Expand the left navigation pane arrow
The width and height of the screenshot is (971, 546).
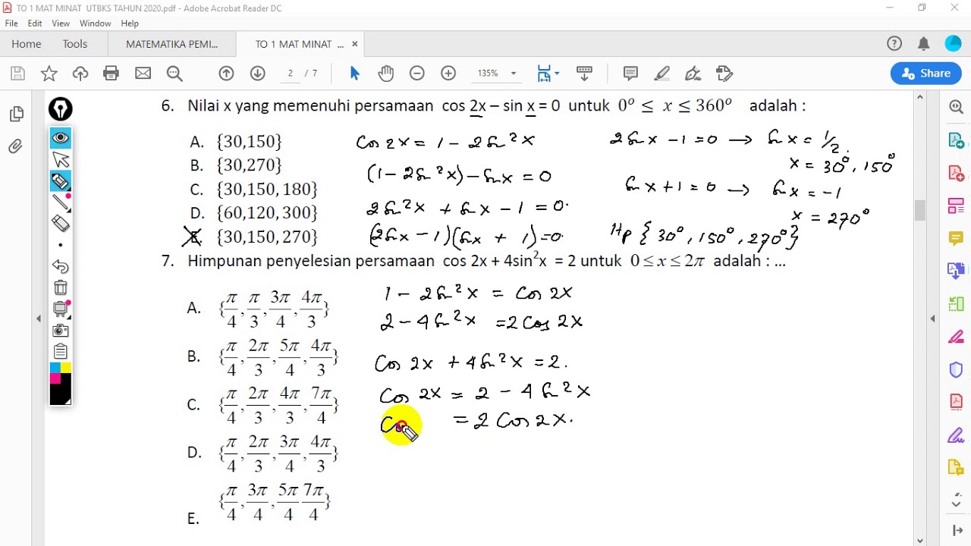[x=39, y=318]
